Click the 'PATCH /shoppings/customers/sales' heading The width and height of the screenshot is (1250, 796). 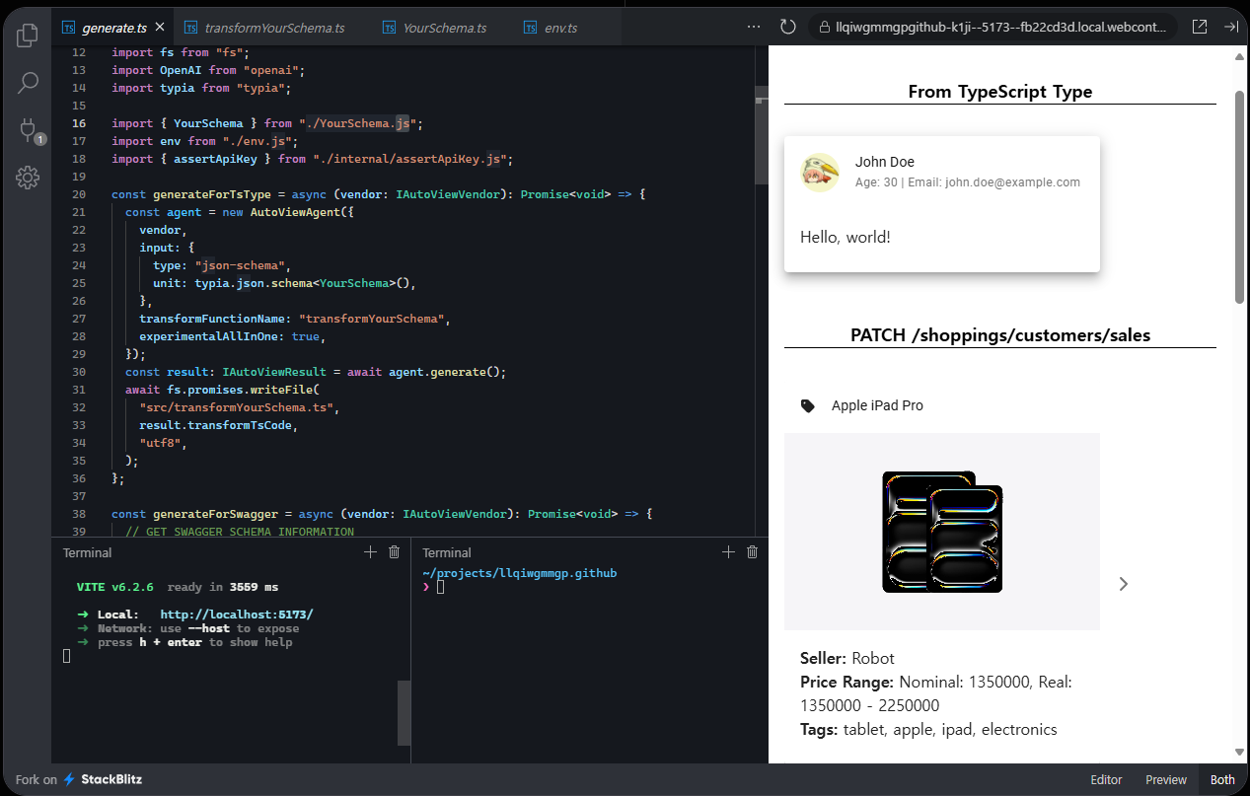tap(1000, 335)
